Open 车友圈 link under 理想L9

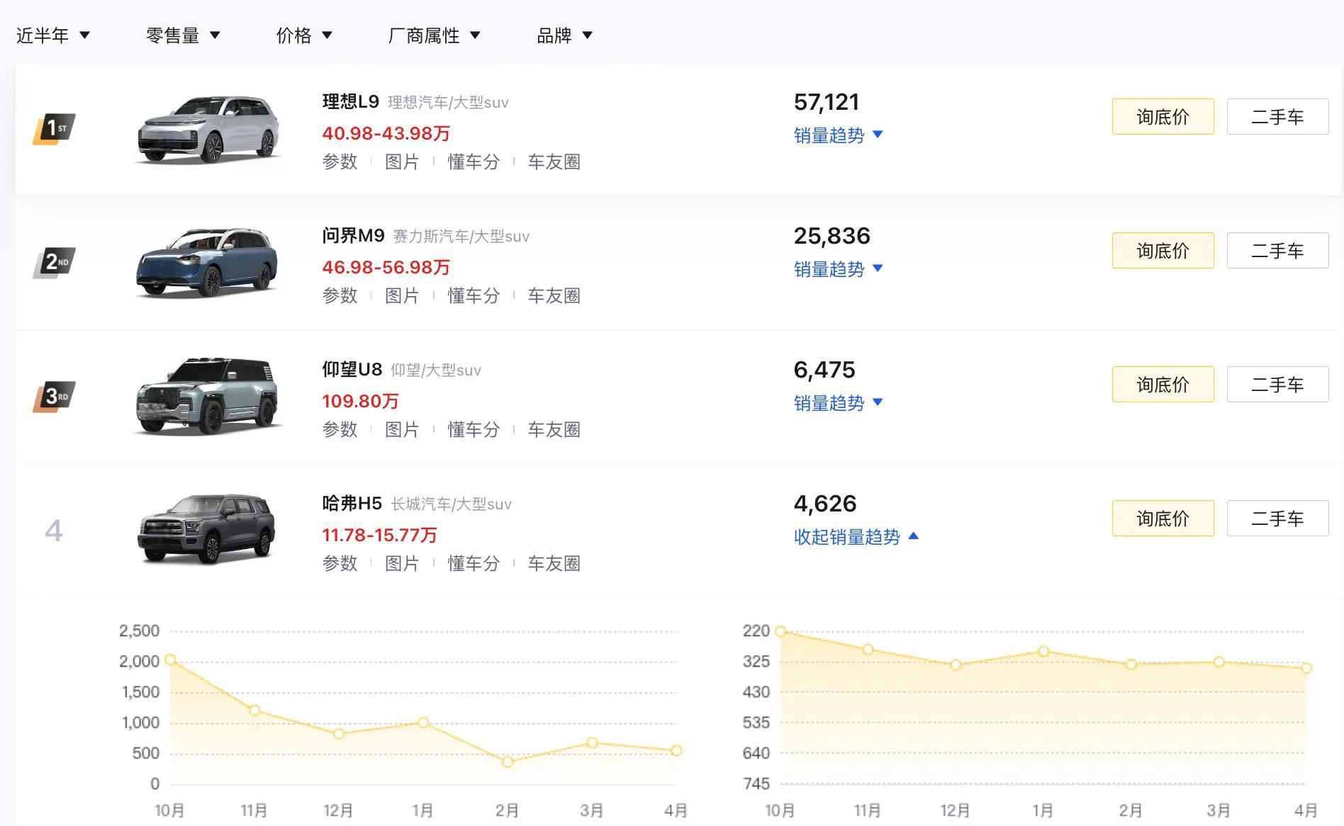tap(554, 162)
